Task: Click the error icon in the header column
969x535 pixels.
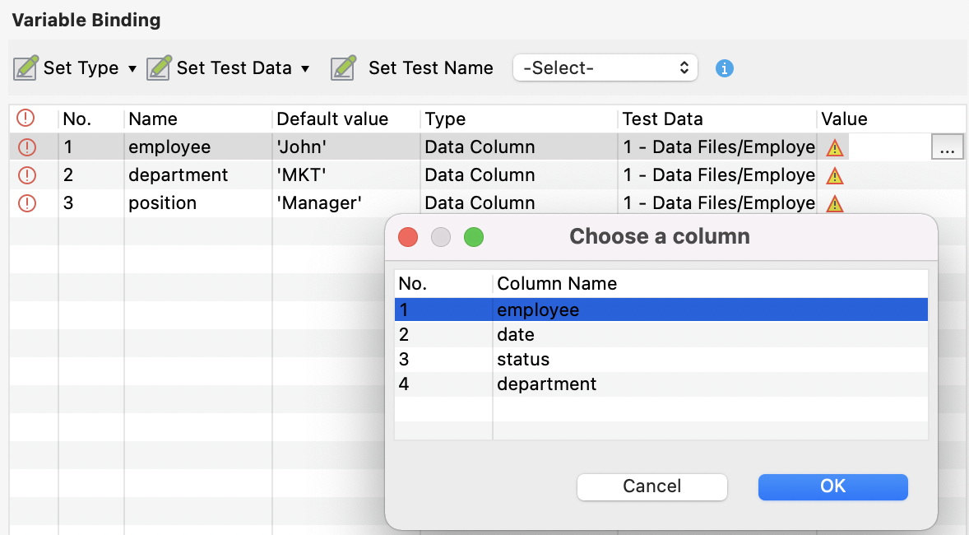Action: (x=25, y=119)
